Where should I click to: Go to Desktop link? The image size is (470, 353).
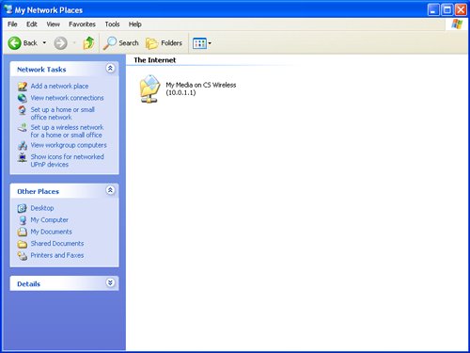point(42,208)
